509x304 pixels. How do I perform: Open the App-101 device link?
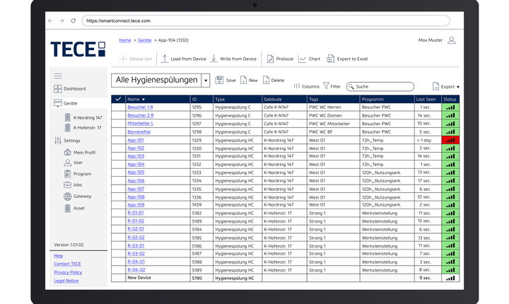[x=135, y=140]
